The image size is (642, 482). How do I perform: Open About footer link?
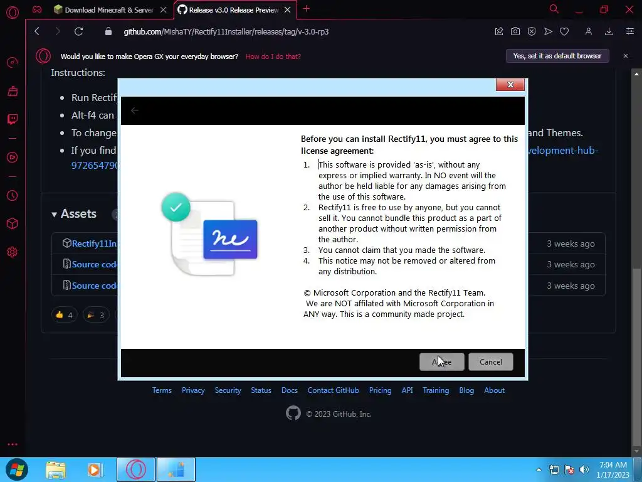494,390
